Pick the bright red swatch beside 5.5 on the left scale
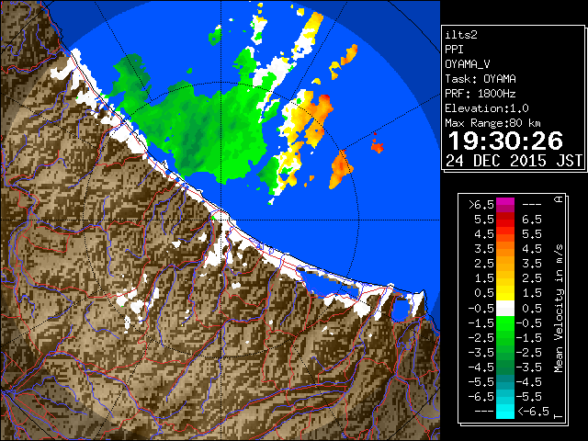Screen dimensions: 588x441 pos(505,220)
